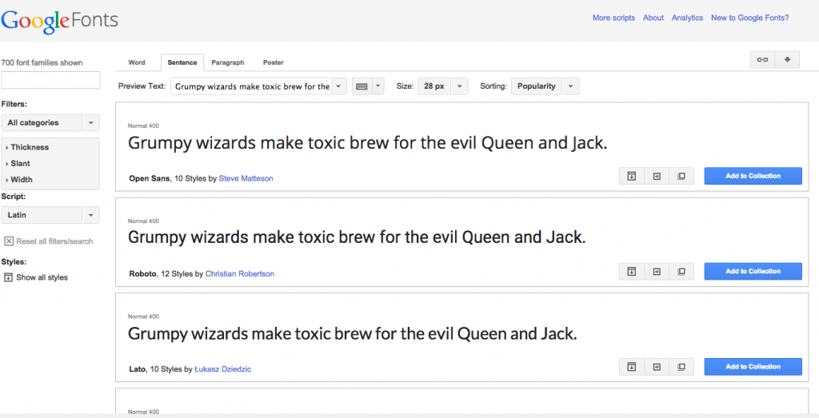Viewport: 819px width, 418px height.
Task: Click the keyboard icon beside Preview Text
Action: click(x=362, y=86)
